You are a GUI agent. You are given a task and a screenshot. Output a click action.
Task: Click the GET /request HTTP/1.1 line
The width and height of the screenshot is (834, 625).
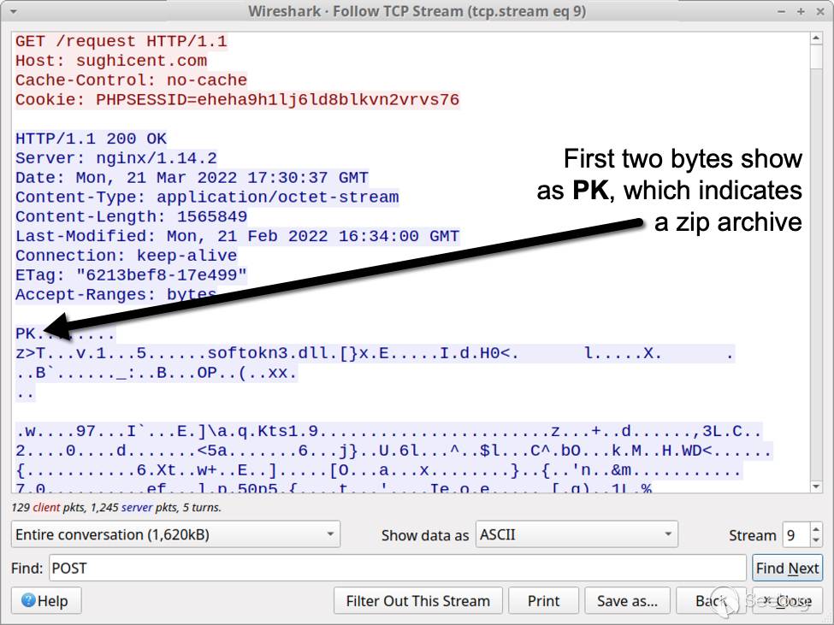click(121, 41)
